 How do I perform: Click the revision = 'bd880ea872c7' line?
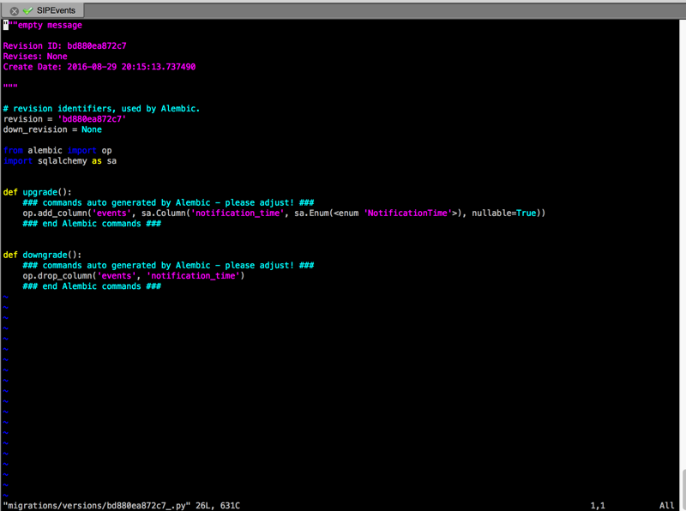pyautogui.click(x=65, y=119)
